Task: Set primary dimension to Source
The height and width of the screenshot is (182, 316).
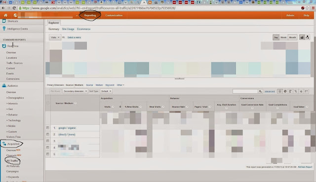Action: 89,85
